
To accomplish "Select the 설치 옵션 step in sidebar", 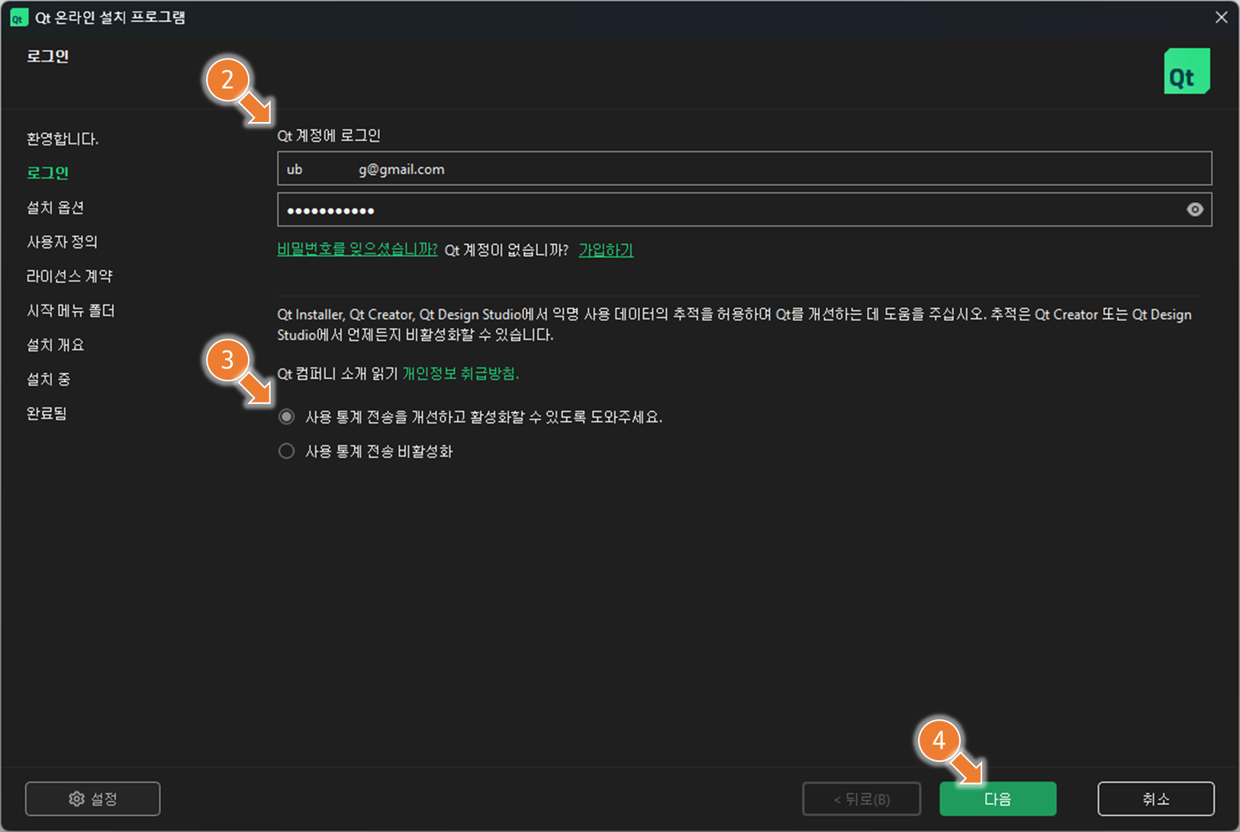I will tap(55, 207).
